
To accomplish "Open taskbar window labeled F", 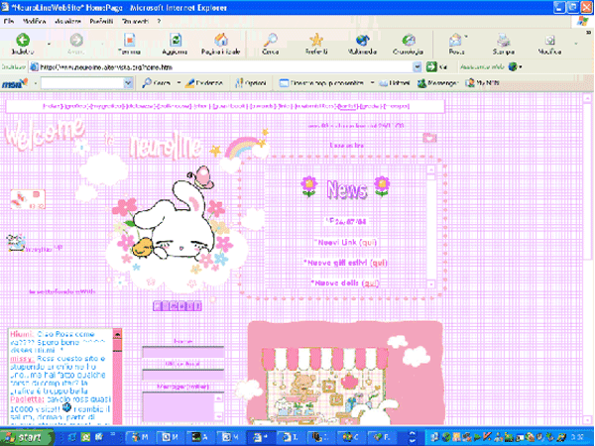I will (382, 437).
